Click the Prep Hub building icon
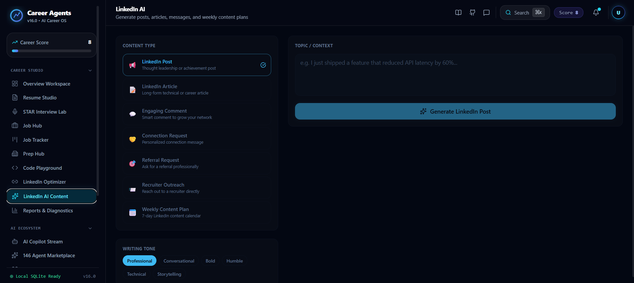 pos(15,154)
